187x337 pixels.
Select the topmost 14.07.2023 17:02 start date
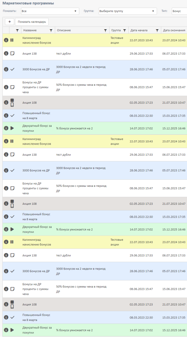coord(141,128)
